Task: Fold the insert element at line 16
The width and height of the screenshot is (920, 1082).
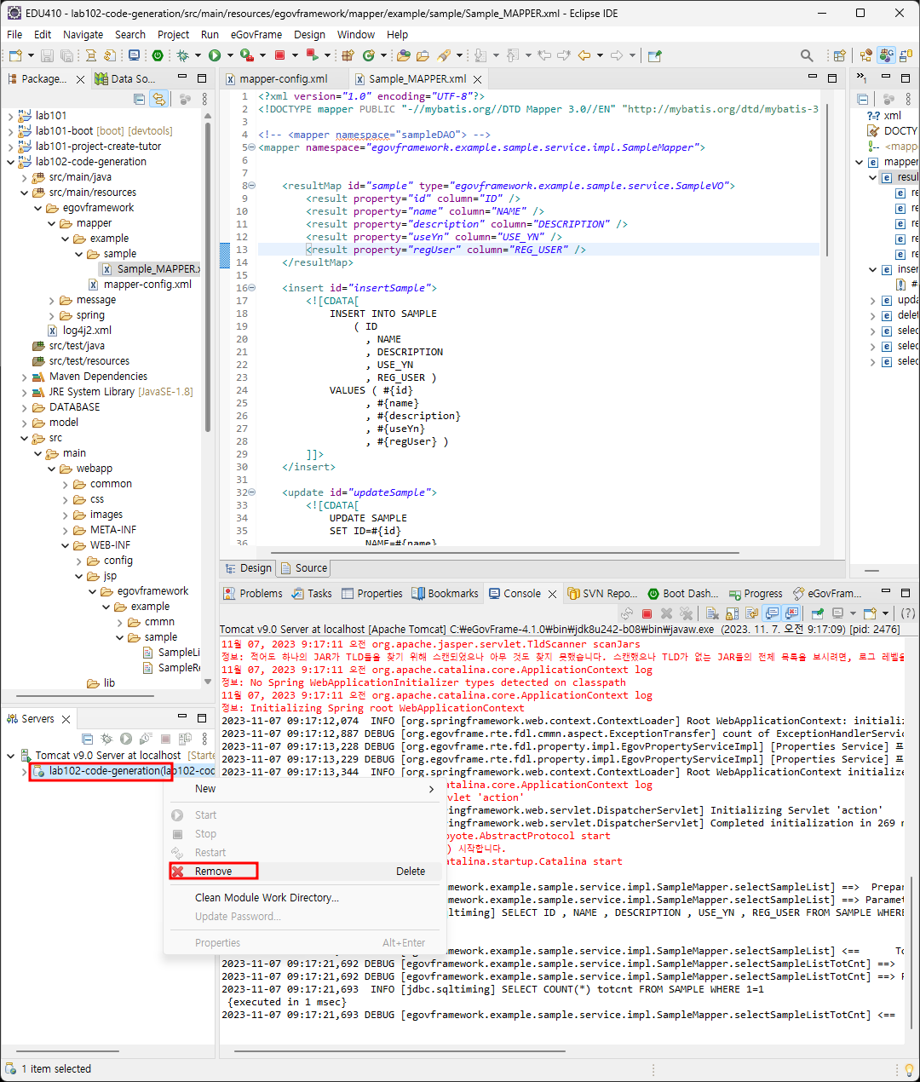Action: (252, 288)
